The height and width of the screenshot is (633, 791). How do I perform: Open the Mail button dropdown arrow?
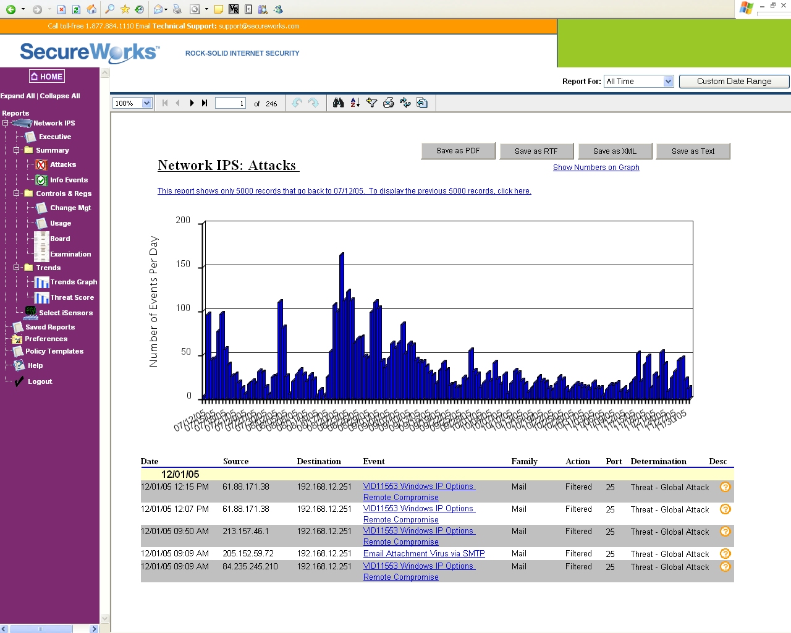pos(166,9)
